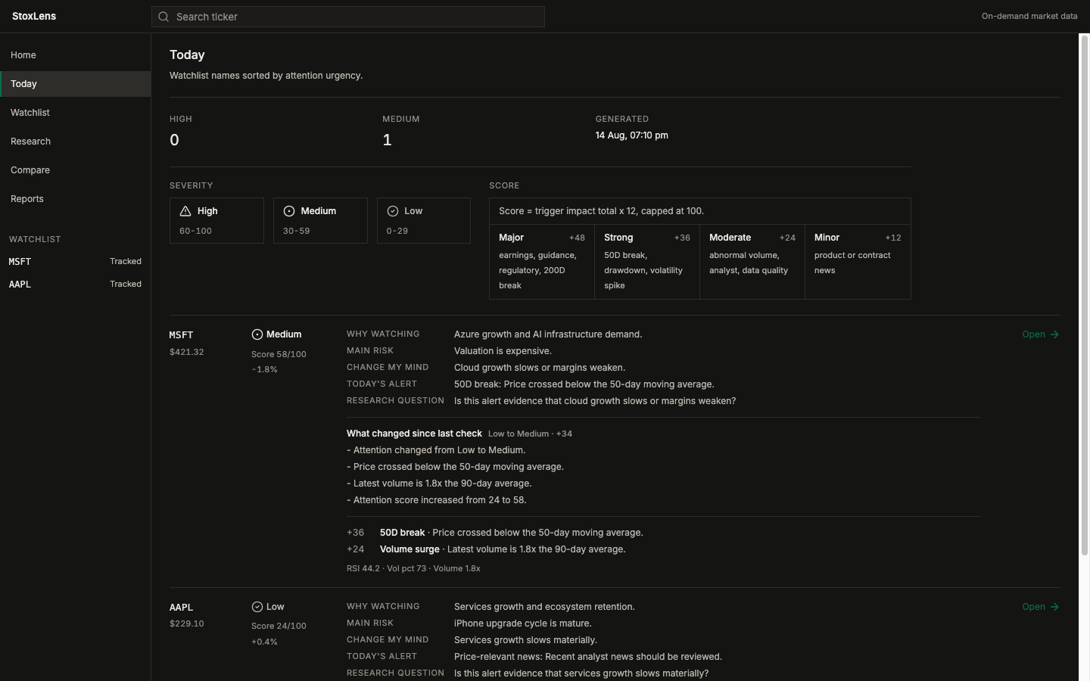Screen dimensions: 1090x681
Task: Click the Medium severity circle icon in legend
Action: coord(289,211)
